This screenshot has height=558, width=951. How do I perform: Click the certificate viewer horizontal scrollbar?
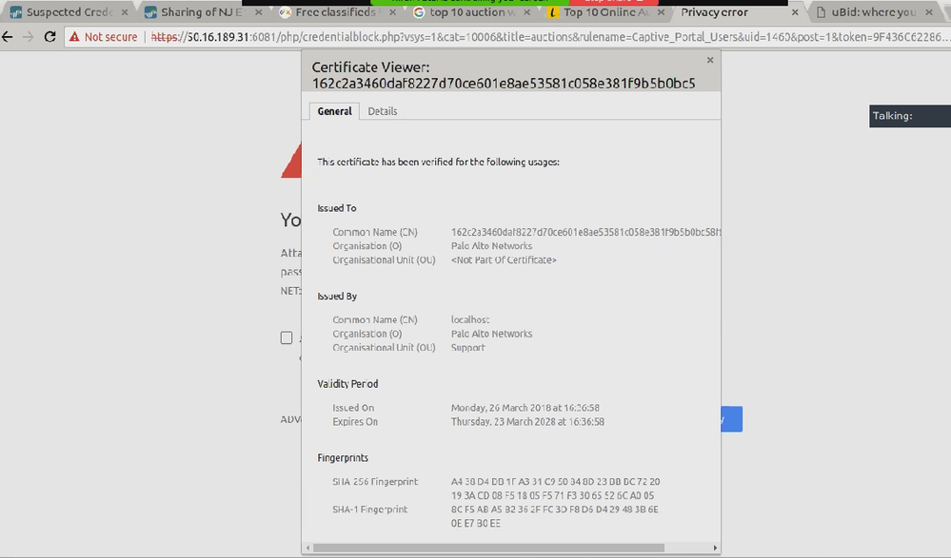pos(505,548)
